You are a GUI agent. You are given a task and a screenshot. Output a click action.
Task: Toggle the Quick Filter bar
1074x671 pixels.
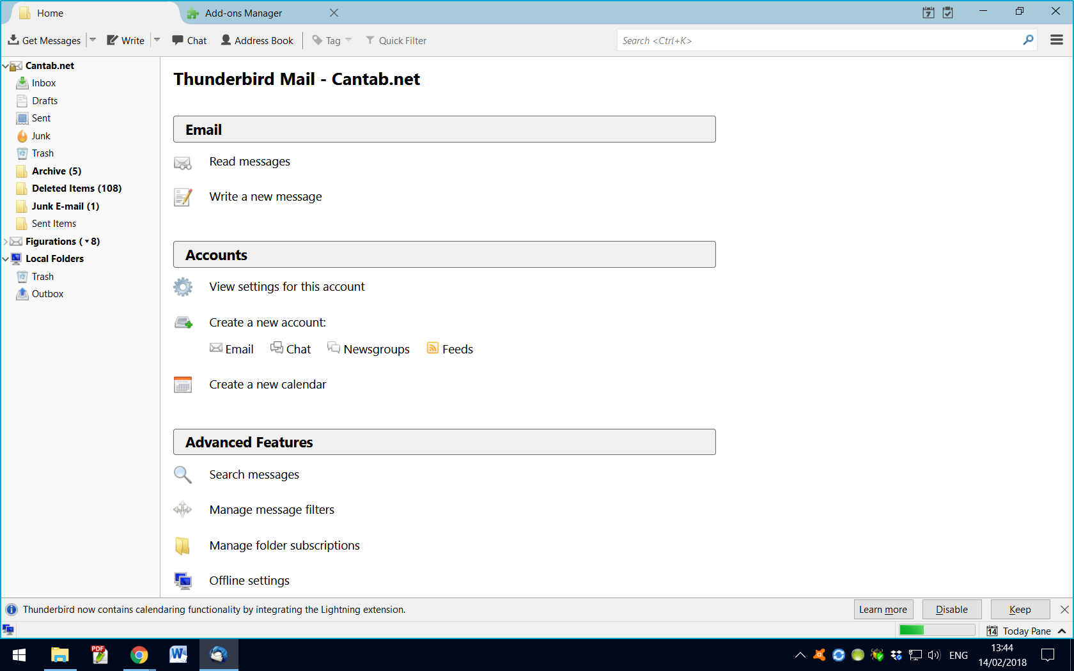(396, 40)
